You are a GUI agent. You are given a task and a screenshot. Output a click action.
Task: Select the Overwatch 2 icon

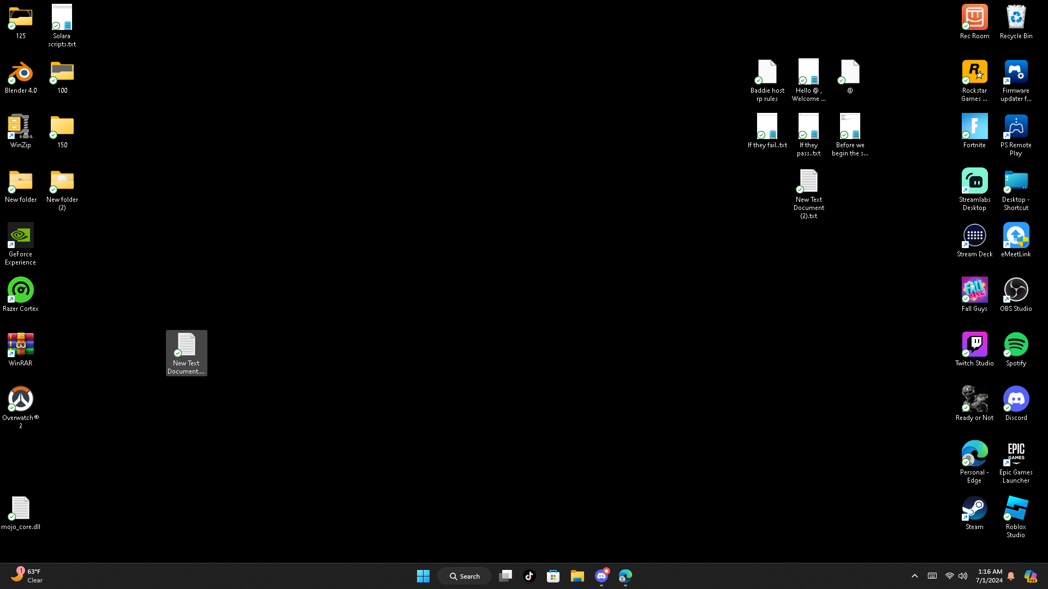(x=21, y=408)
